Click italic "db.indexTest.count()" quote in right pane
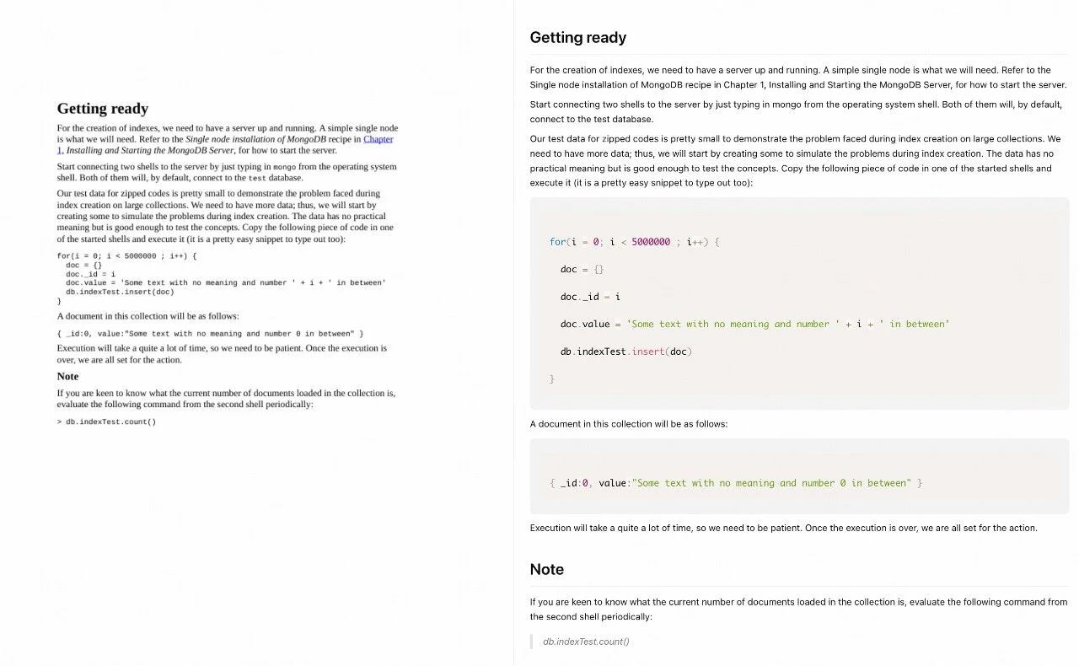Image resolution: width=1079 pixels, height=666 pixels. click(586, 642)
